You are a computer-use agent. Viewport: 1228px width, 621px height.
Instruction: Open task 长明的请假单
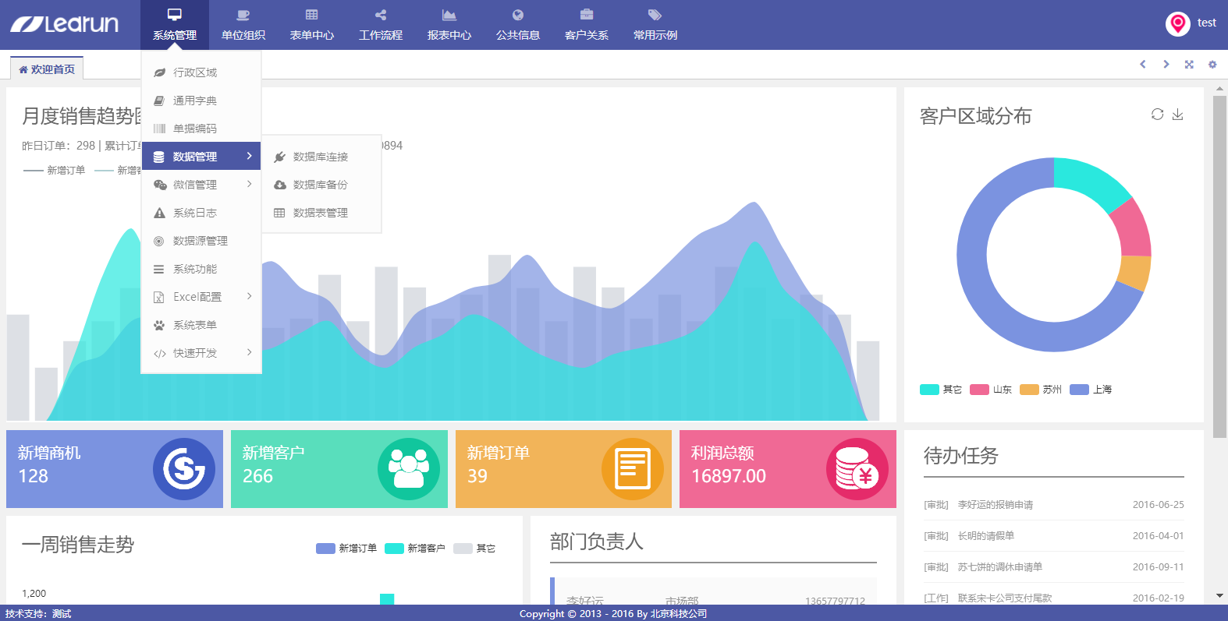tap(986, 536)
